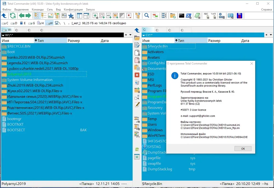274x188 pixels.
Task: Open the Конфигурация menu
Action: pyautogui.click(x=73, y=9)
